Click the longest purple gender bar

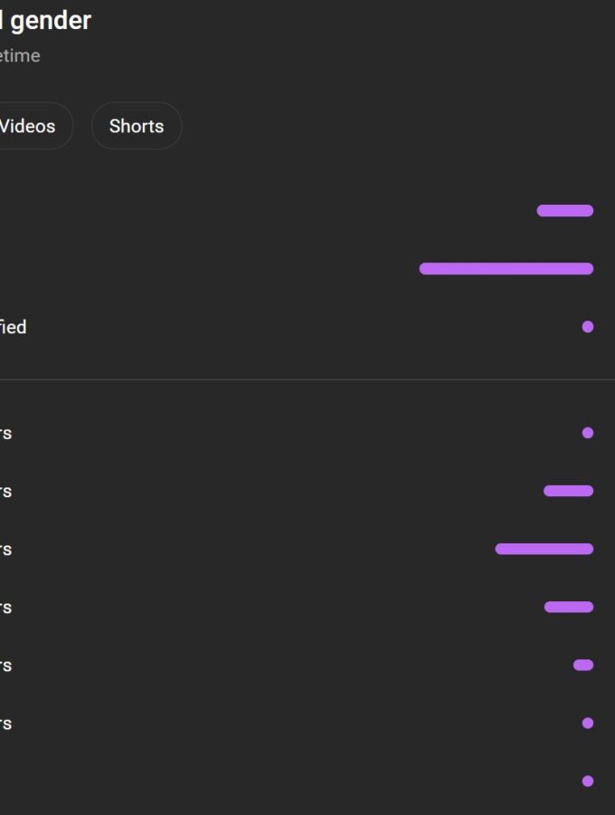point(506,269)
